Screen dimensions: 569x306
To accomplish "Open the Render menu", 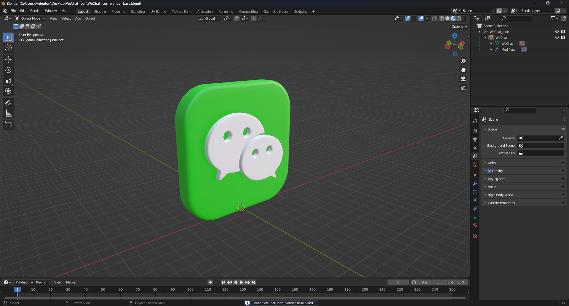I will pos(35,11).
